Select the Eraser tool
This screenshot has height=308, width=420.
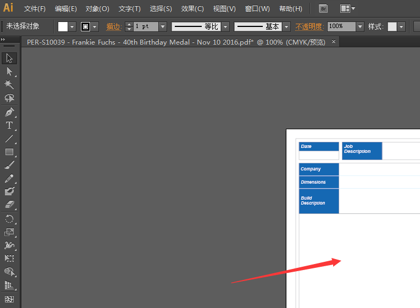coord(9,205)
